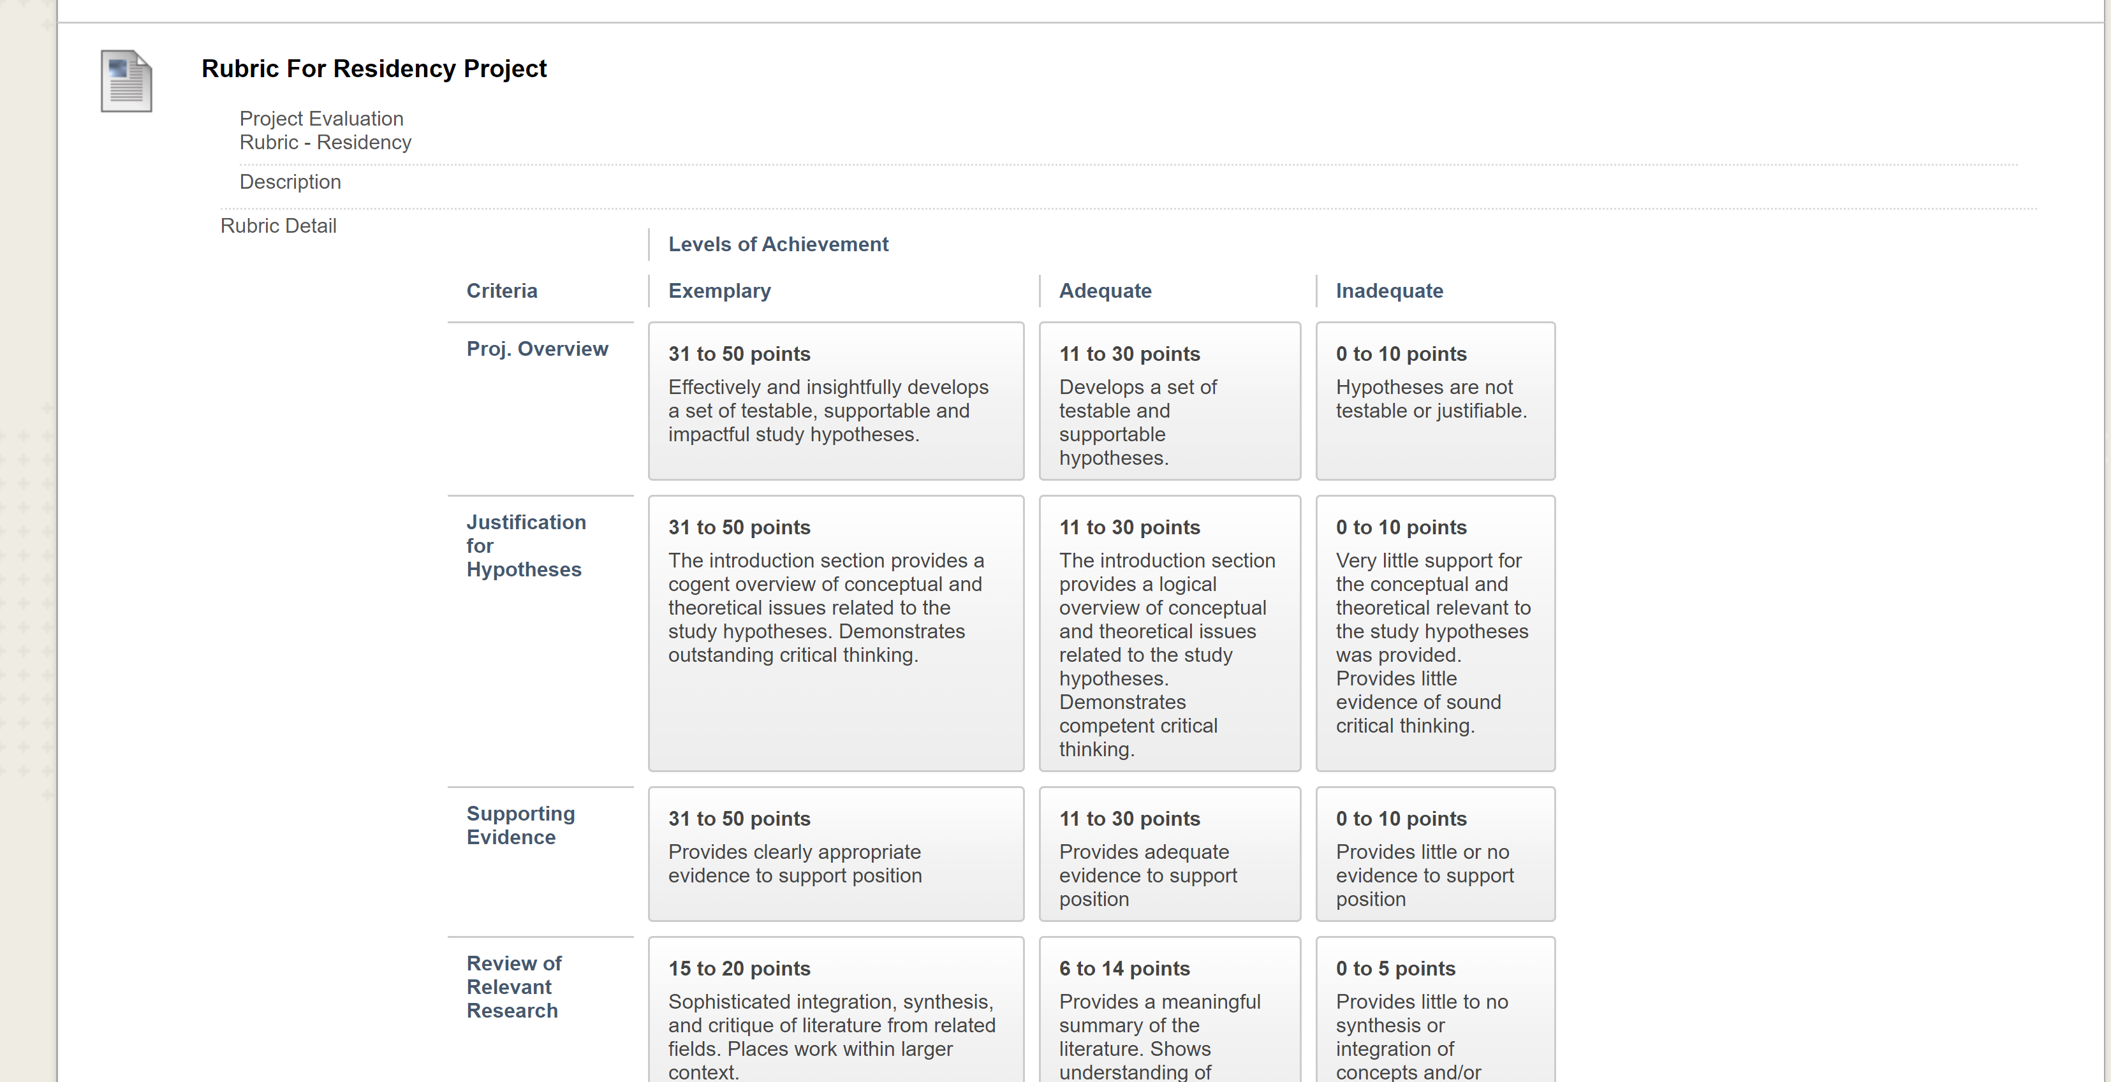Screen dimensions: 2111x1082
Task: Select the Review of Relevant Research criterion
Action: tap(514, 987)
